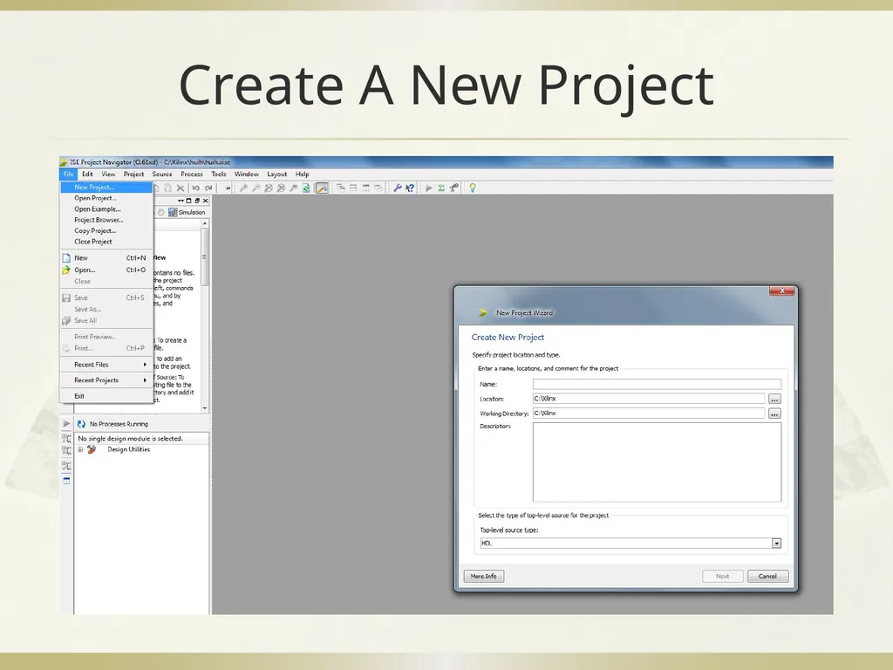Click the Run Process play icon in sidebar
The height and width of the screenshot is (670, 893).
[x=66, y=423]
